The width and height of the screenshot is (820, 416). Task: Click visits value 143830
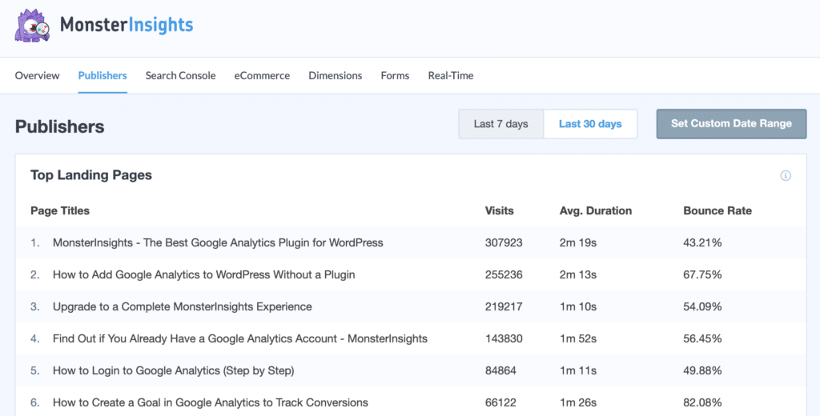(504, 338)
